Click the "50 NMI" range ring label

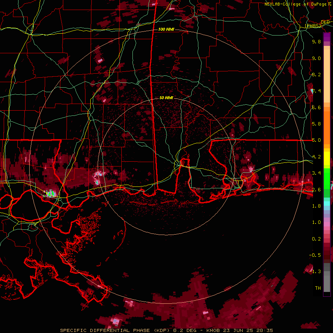click(166, 98)
